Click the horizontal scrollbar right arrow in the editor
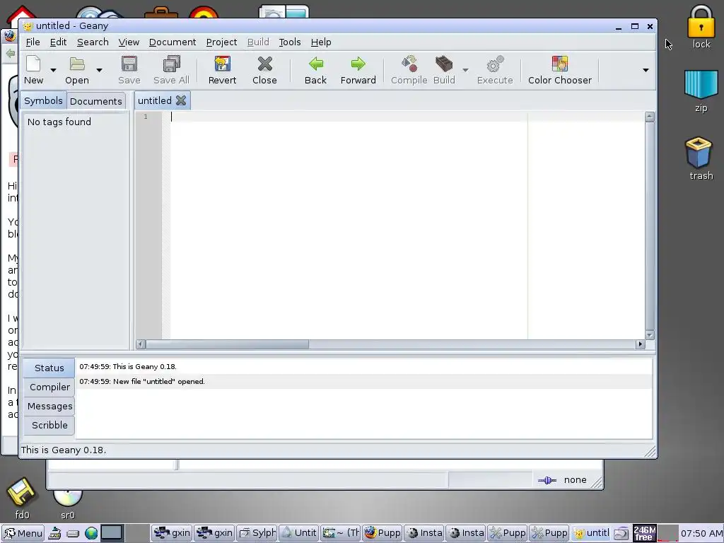Screen dimensions: 724x543 pyautogui.click(x=640, y=344)
